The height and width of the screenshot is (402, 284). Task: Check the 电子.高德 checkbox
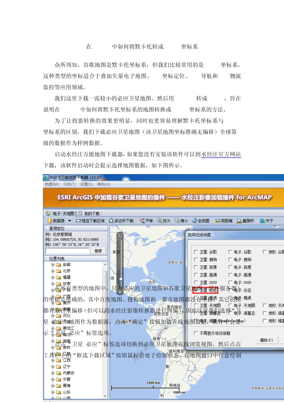230,275
